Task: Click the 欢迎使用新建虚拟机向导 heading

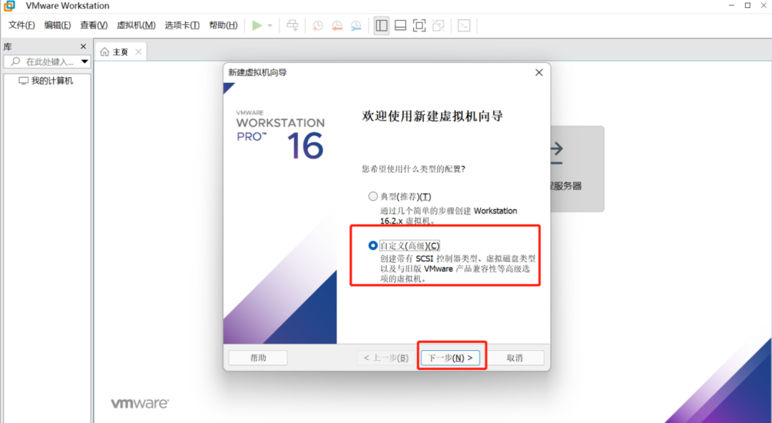Action: [432, 116]
